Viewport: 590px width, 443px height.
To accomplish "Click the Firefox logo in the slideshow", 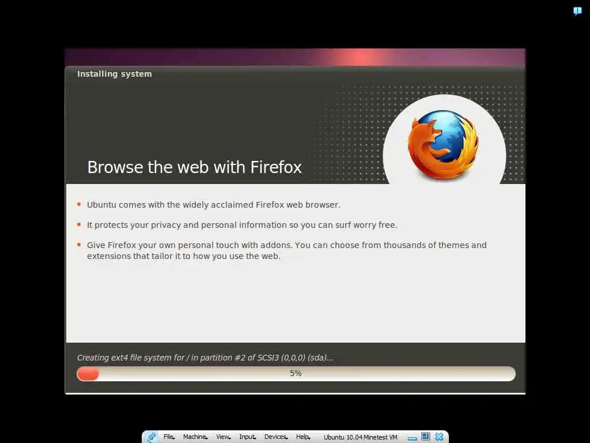I will [x=444, y=144].
